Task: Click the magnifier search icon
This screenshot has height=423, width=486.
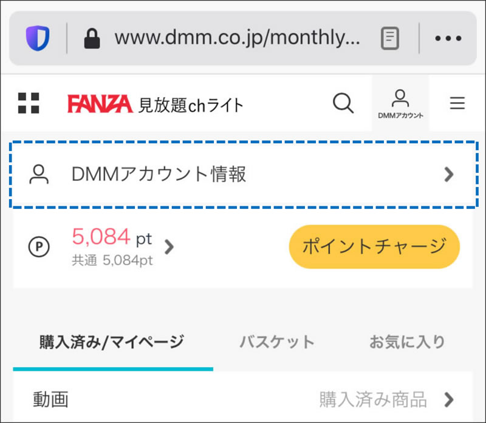Action: pos(343,103)
